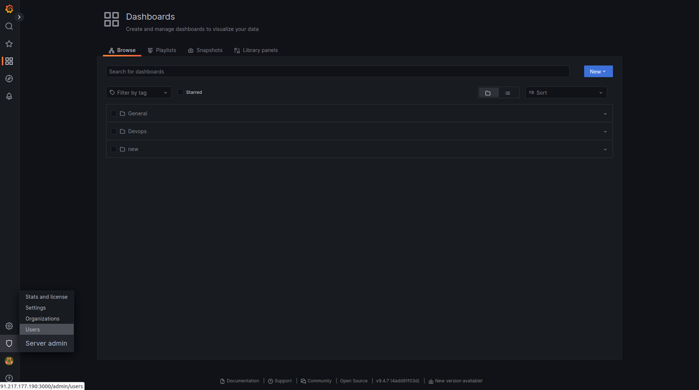Open the user profile avatar
699x390 pixels.
tap(9, 361)
